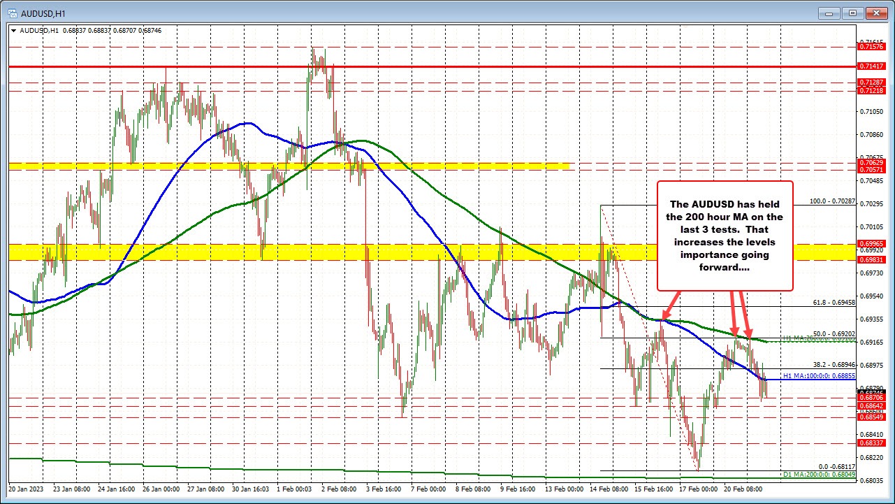Click the red 0.70571 price level label
This screenshot has width=895, height=504.
tap(872, 170)
